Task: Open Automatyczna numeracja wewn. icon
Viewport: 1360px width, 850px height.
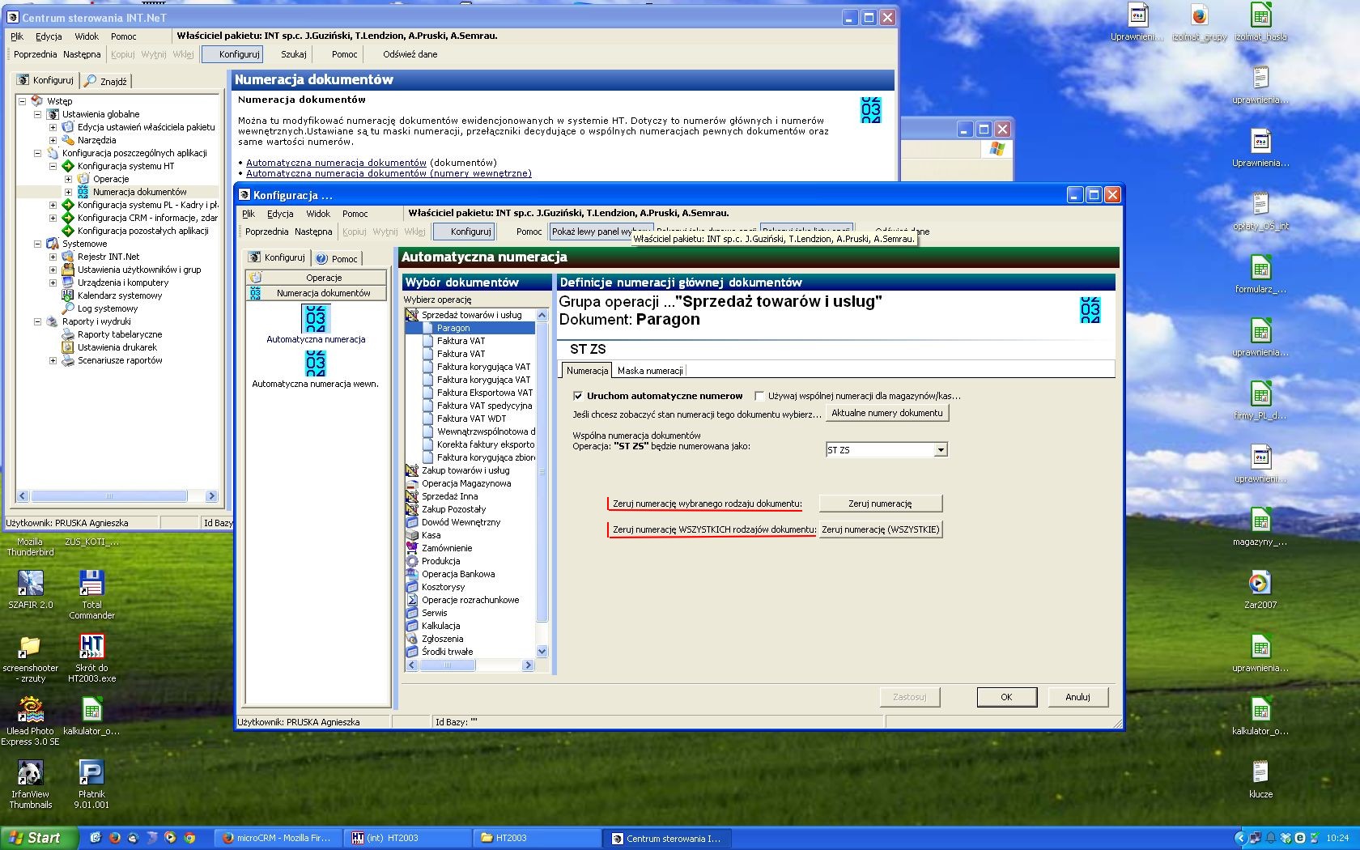Action: tap(316, 364)
